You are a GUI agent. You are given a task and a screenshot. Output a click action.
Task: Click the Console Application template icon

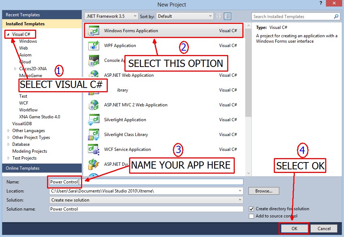[94, 60]
